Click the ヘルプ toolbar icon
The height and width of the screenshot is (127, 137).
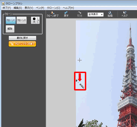pos(125,14)
